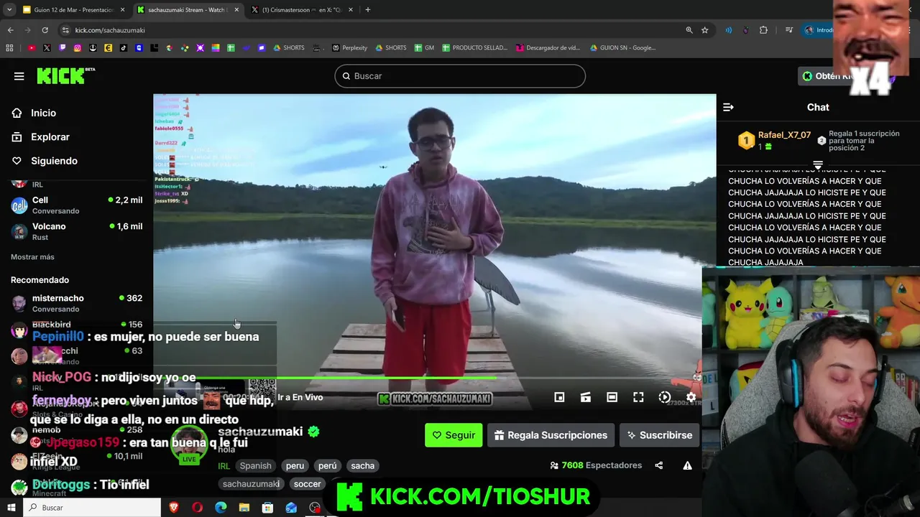Click the IRL category link
Image resolution: width=920 pixels, height=517 pixels.
point(224,465)
